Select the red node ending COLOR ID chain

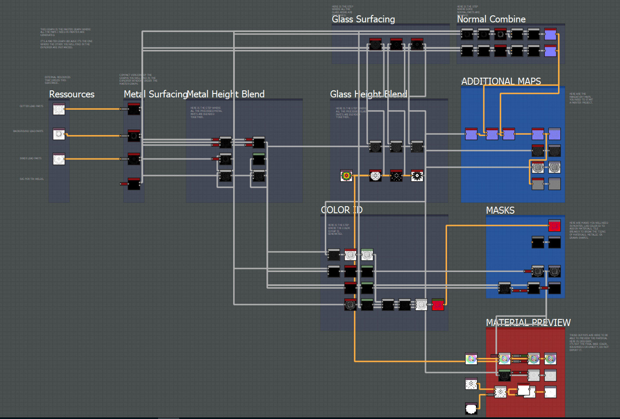tap(438, 304)
